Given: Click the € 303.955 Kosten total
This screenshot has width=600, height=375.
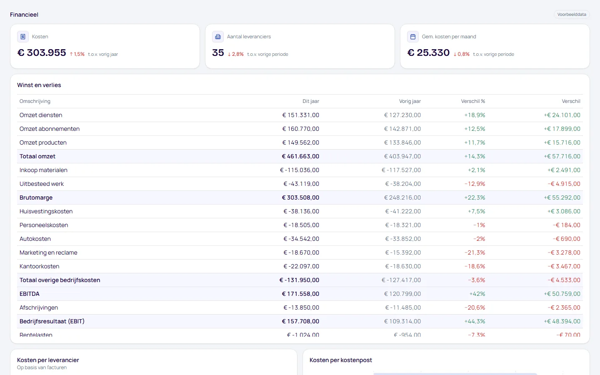Looking at the screenshot, I should (42, 53).
